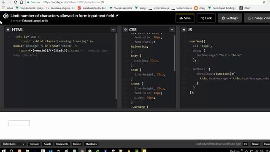Open the Assets panel
This screenshot has width=270, height=152.
(47, 144)
